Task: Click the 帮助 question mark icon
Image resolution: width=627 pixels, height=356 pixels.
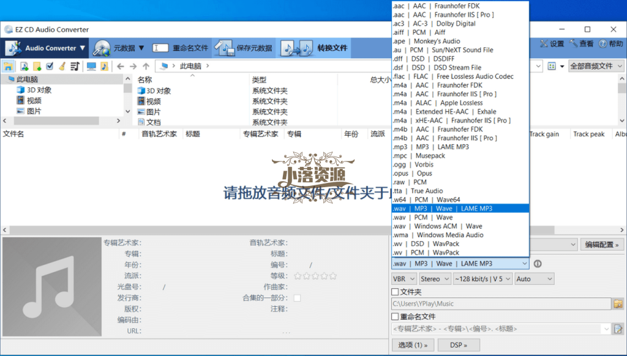Action: click(603, 43)
